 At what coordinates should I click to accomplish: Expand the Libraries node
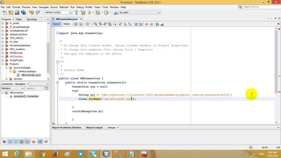(x=7, y=79)
